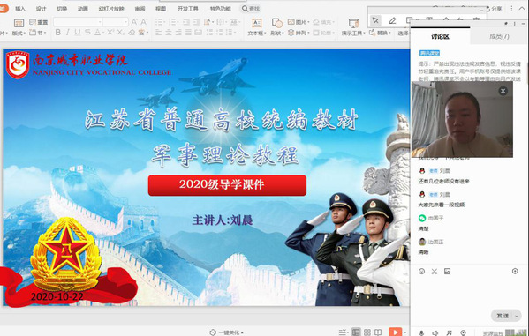Attach an image in the chat toolbar

447,271
